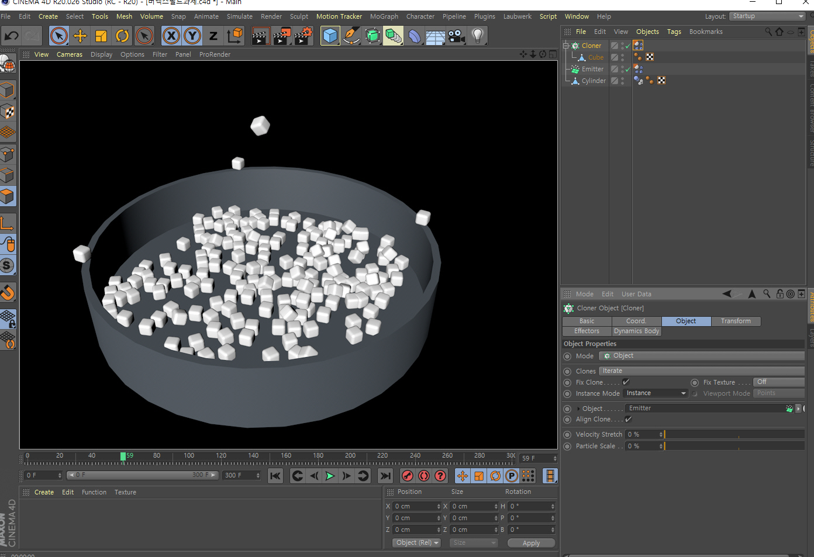Open the Clones Iterate dropdown

pos(702,371)
